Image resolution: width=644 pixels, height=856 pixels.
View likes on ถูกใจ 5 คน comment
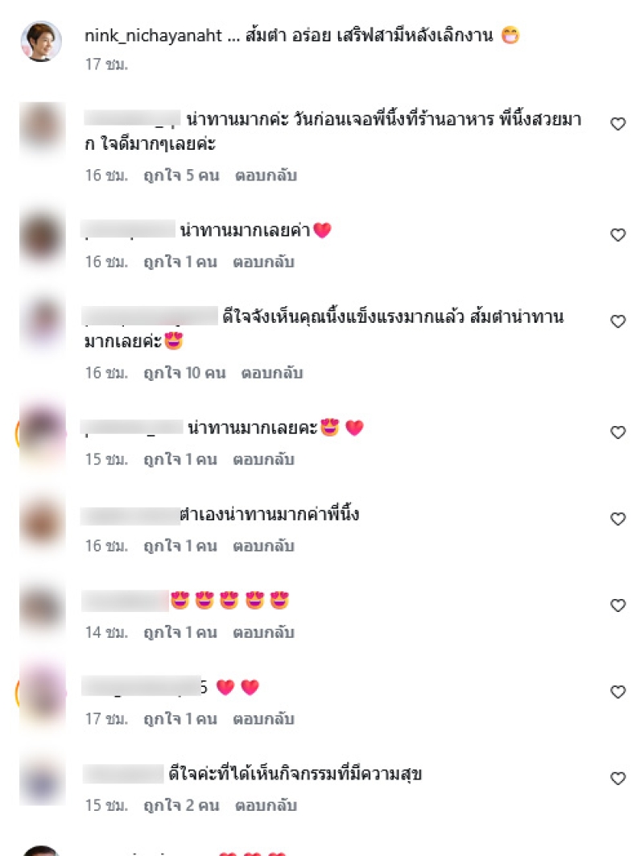[x=181, y=176]
